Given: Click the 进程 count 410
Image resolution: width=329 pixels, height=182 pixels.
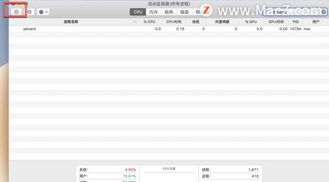Looking at the screenshot, I should (255, 176).
